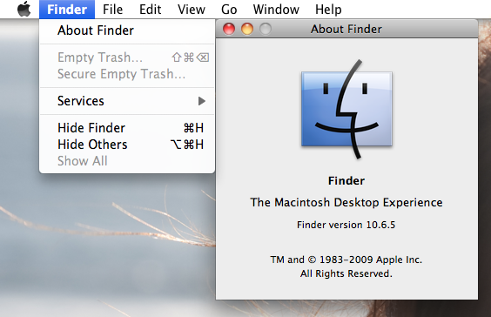Image resolution: width=491 pixels, height=317 pixels.
Task: Select Secure Empty Trash… menu item
Action: 127,74
